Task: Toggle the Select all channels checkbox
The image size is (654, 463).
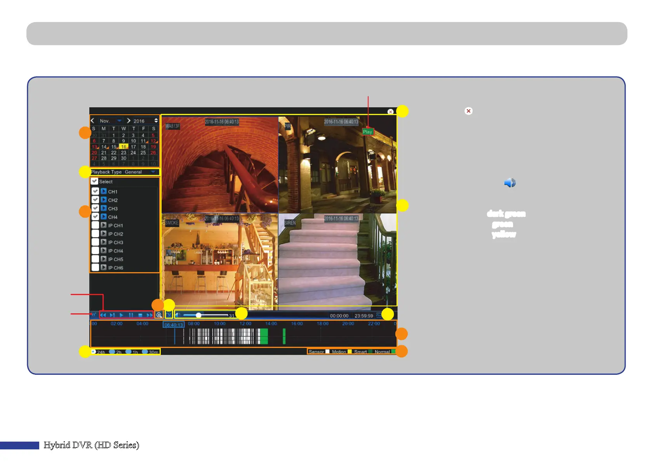Action: point(94,181)
